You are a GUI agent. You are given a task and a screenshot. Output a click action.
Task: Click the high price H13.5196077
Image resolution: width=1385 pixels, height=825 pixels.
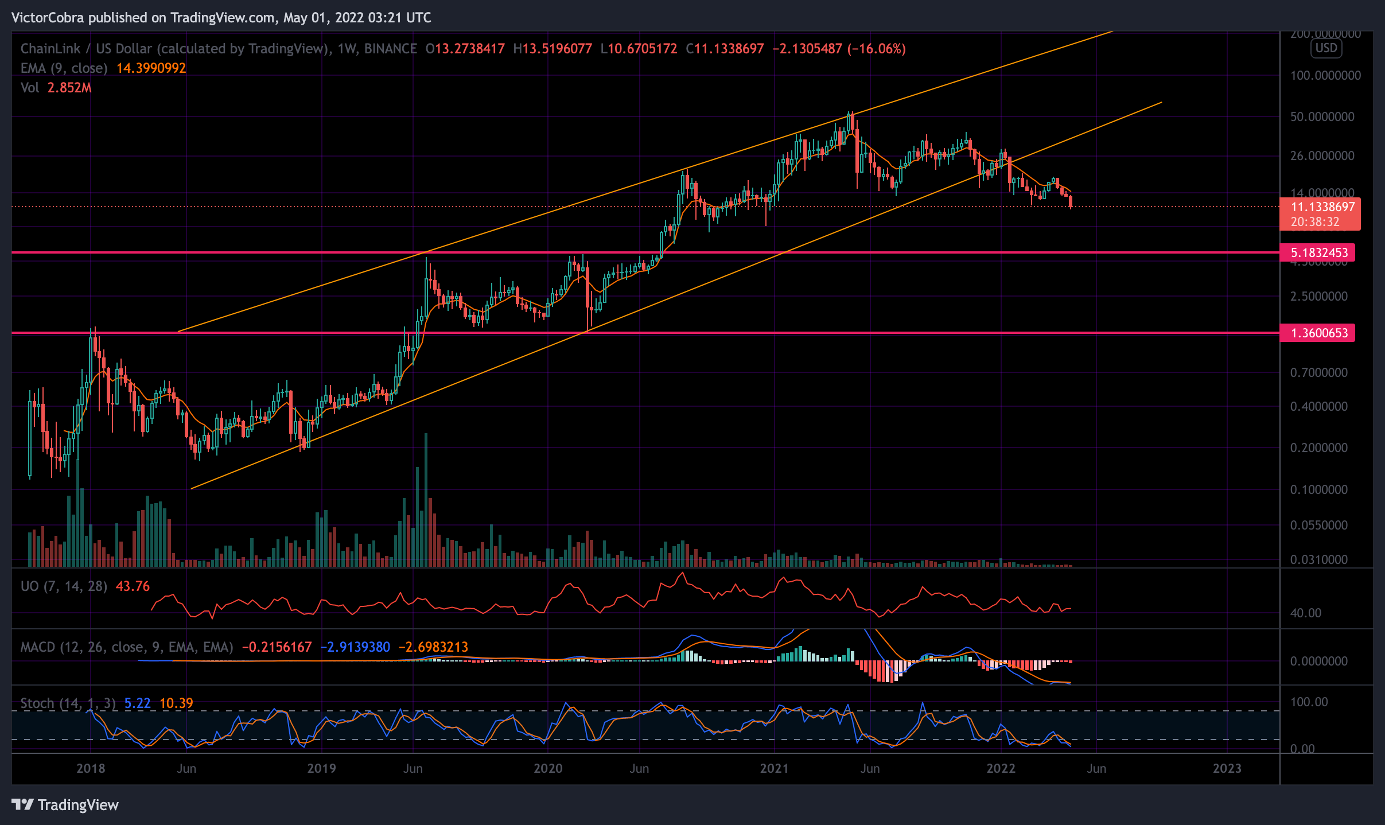tap(553, 49)
